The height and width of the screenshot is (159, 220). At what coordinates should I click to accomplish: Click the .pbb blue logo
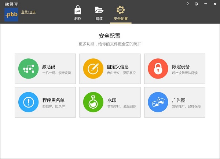[11, 15]
